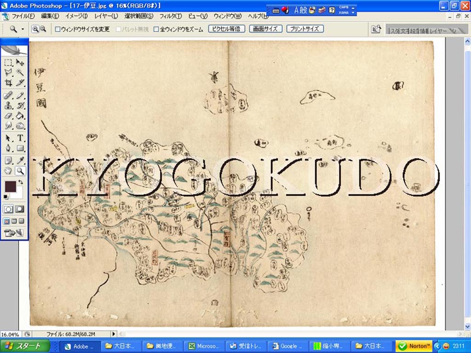Screen dimensions: 471x353
Task: Click the vertical scrollbar down arrow
Action: point(467,327)
